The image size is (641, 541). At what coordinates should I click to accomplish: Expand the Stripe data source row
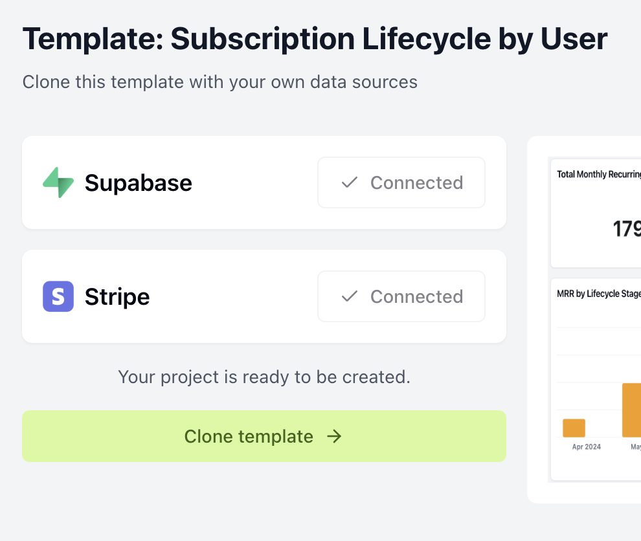tap(264, 296)
